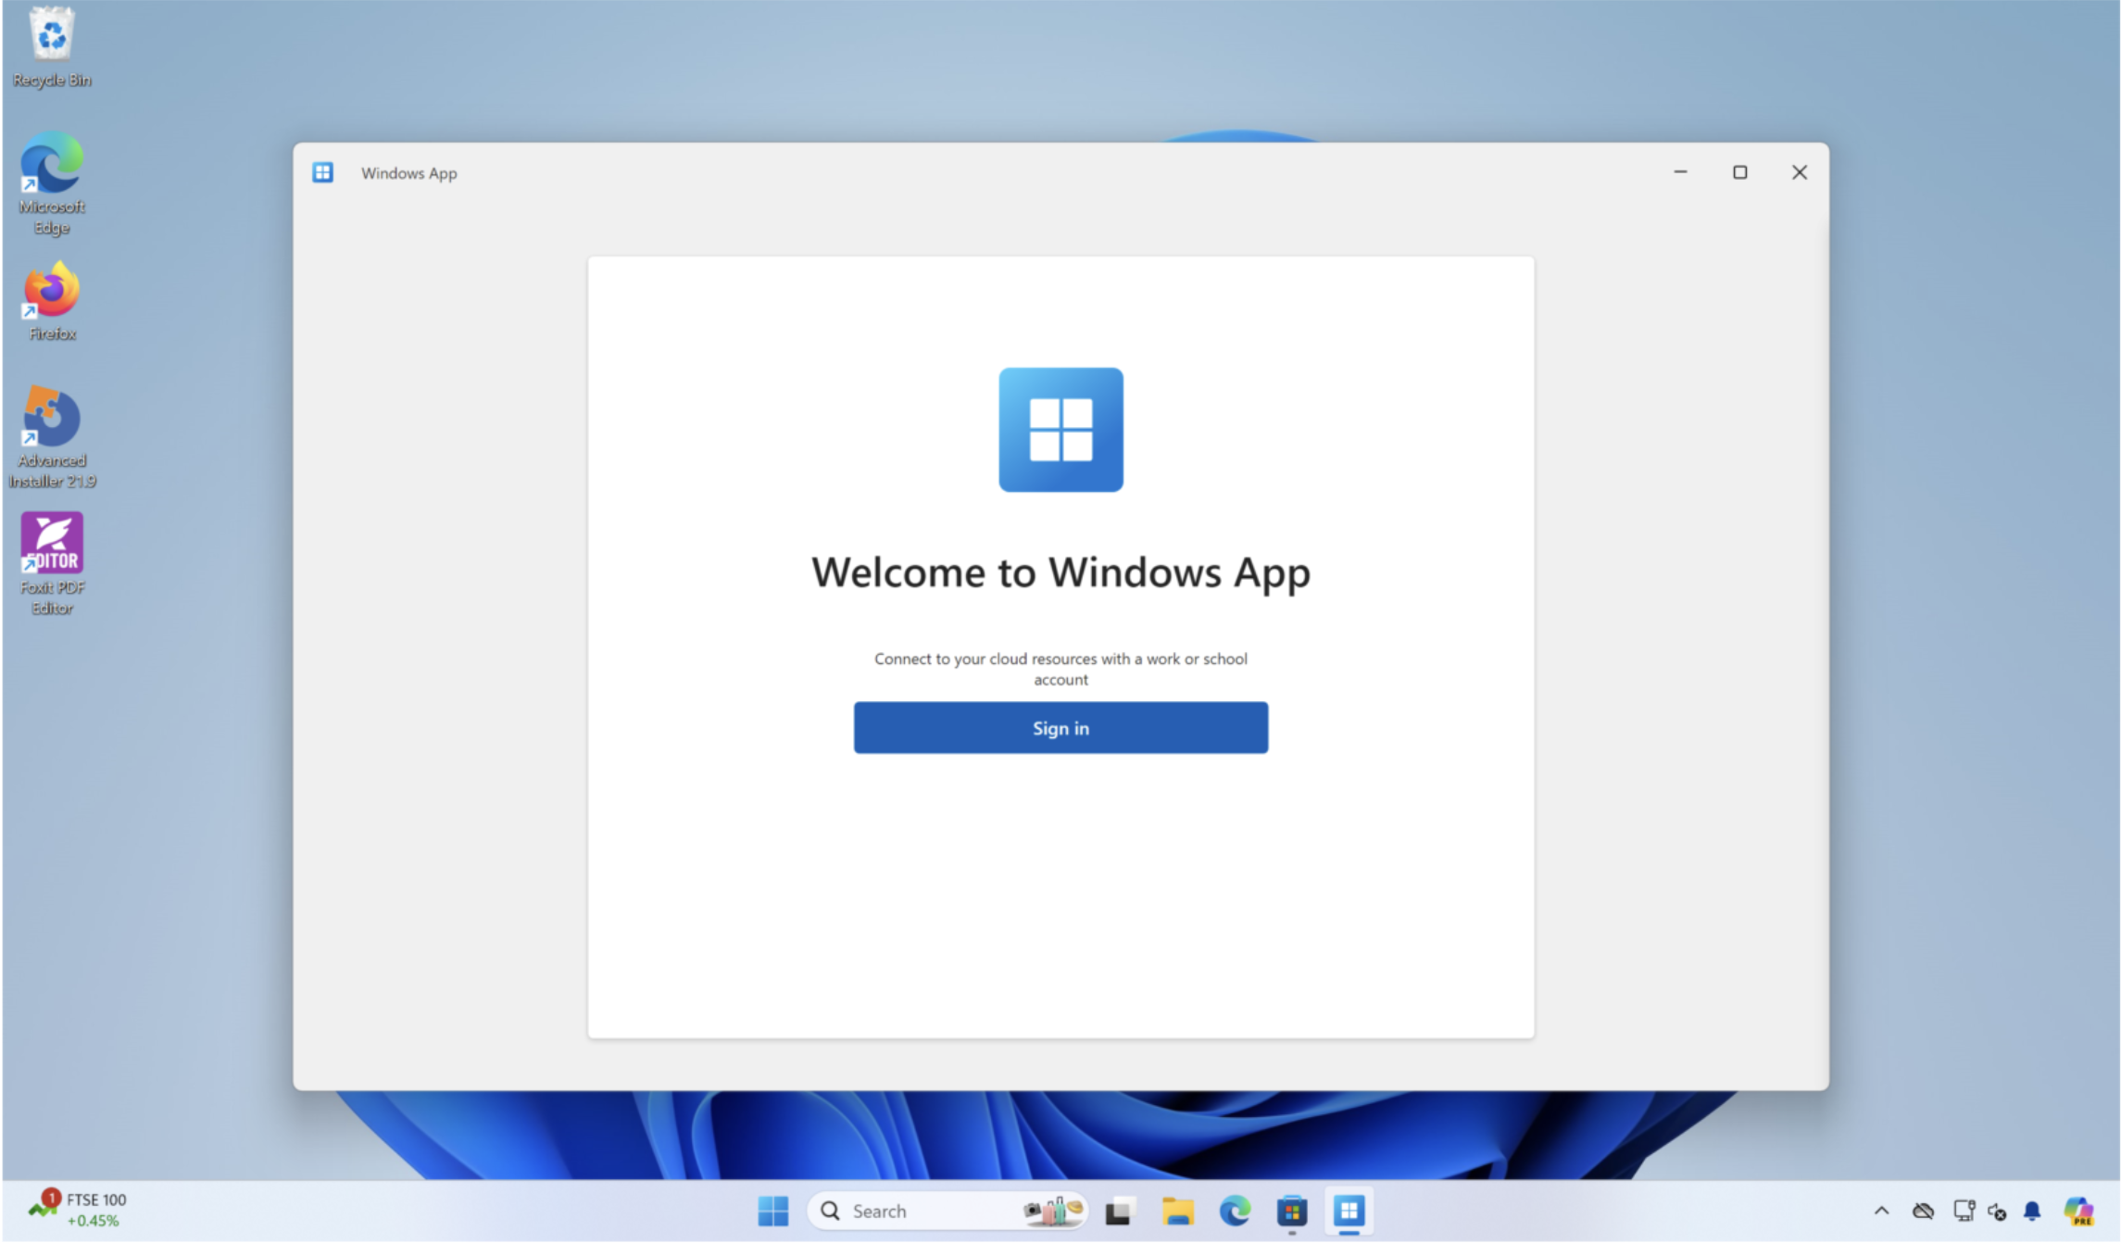Click the large Windows App logo

1060,430
